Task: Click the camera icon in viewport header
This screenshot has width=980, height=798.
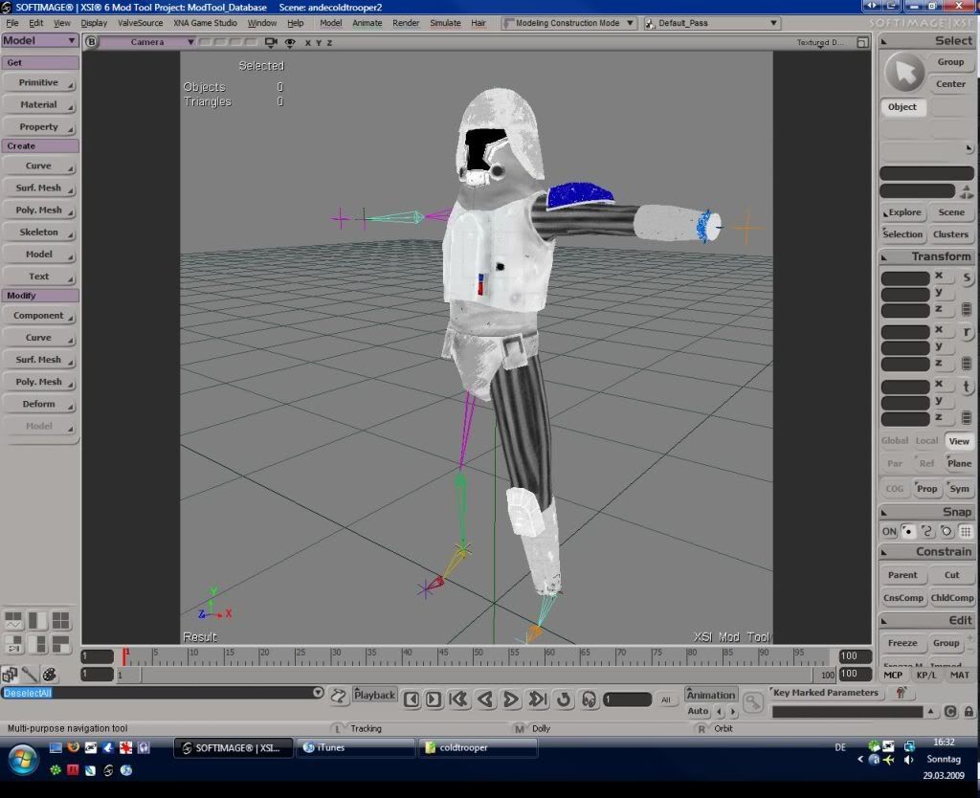Action: 271,42
